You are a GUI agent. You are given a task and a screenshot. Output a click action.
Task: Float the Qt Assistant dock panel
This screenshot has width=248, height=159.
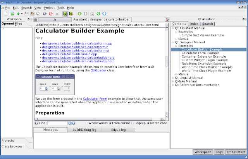tap(243, 19)
